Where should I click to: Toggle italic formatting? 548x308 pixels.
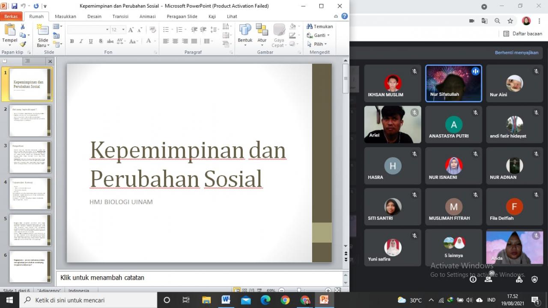(81, 41)
